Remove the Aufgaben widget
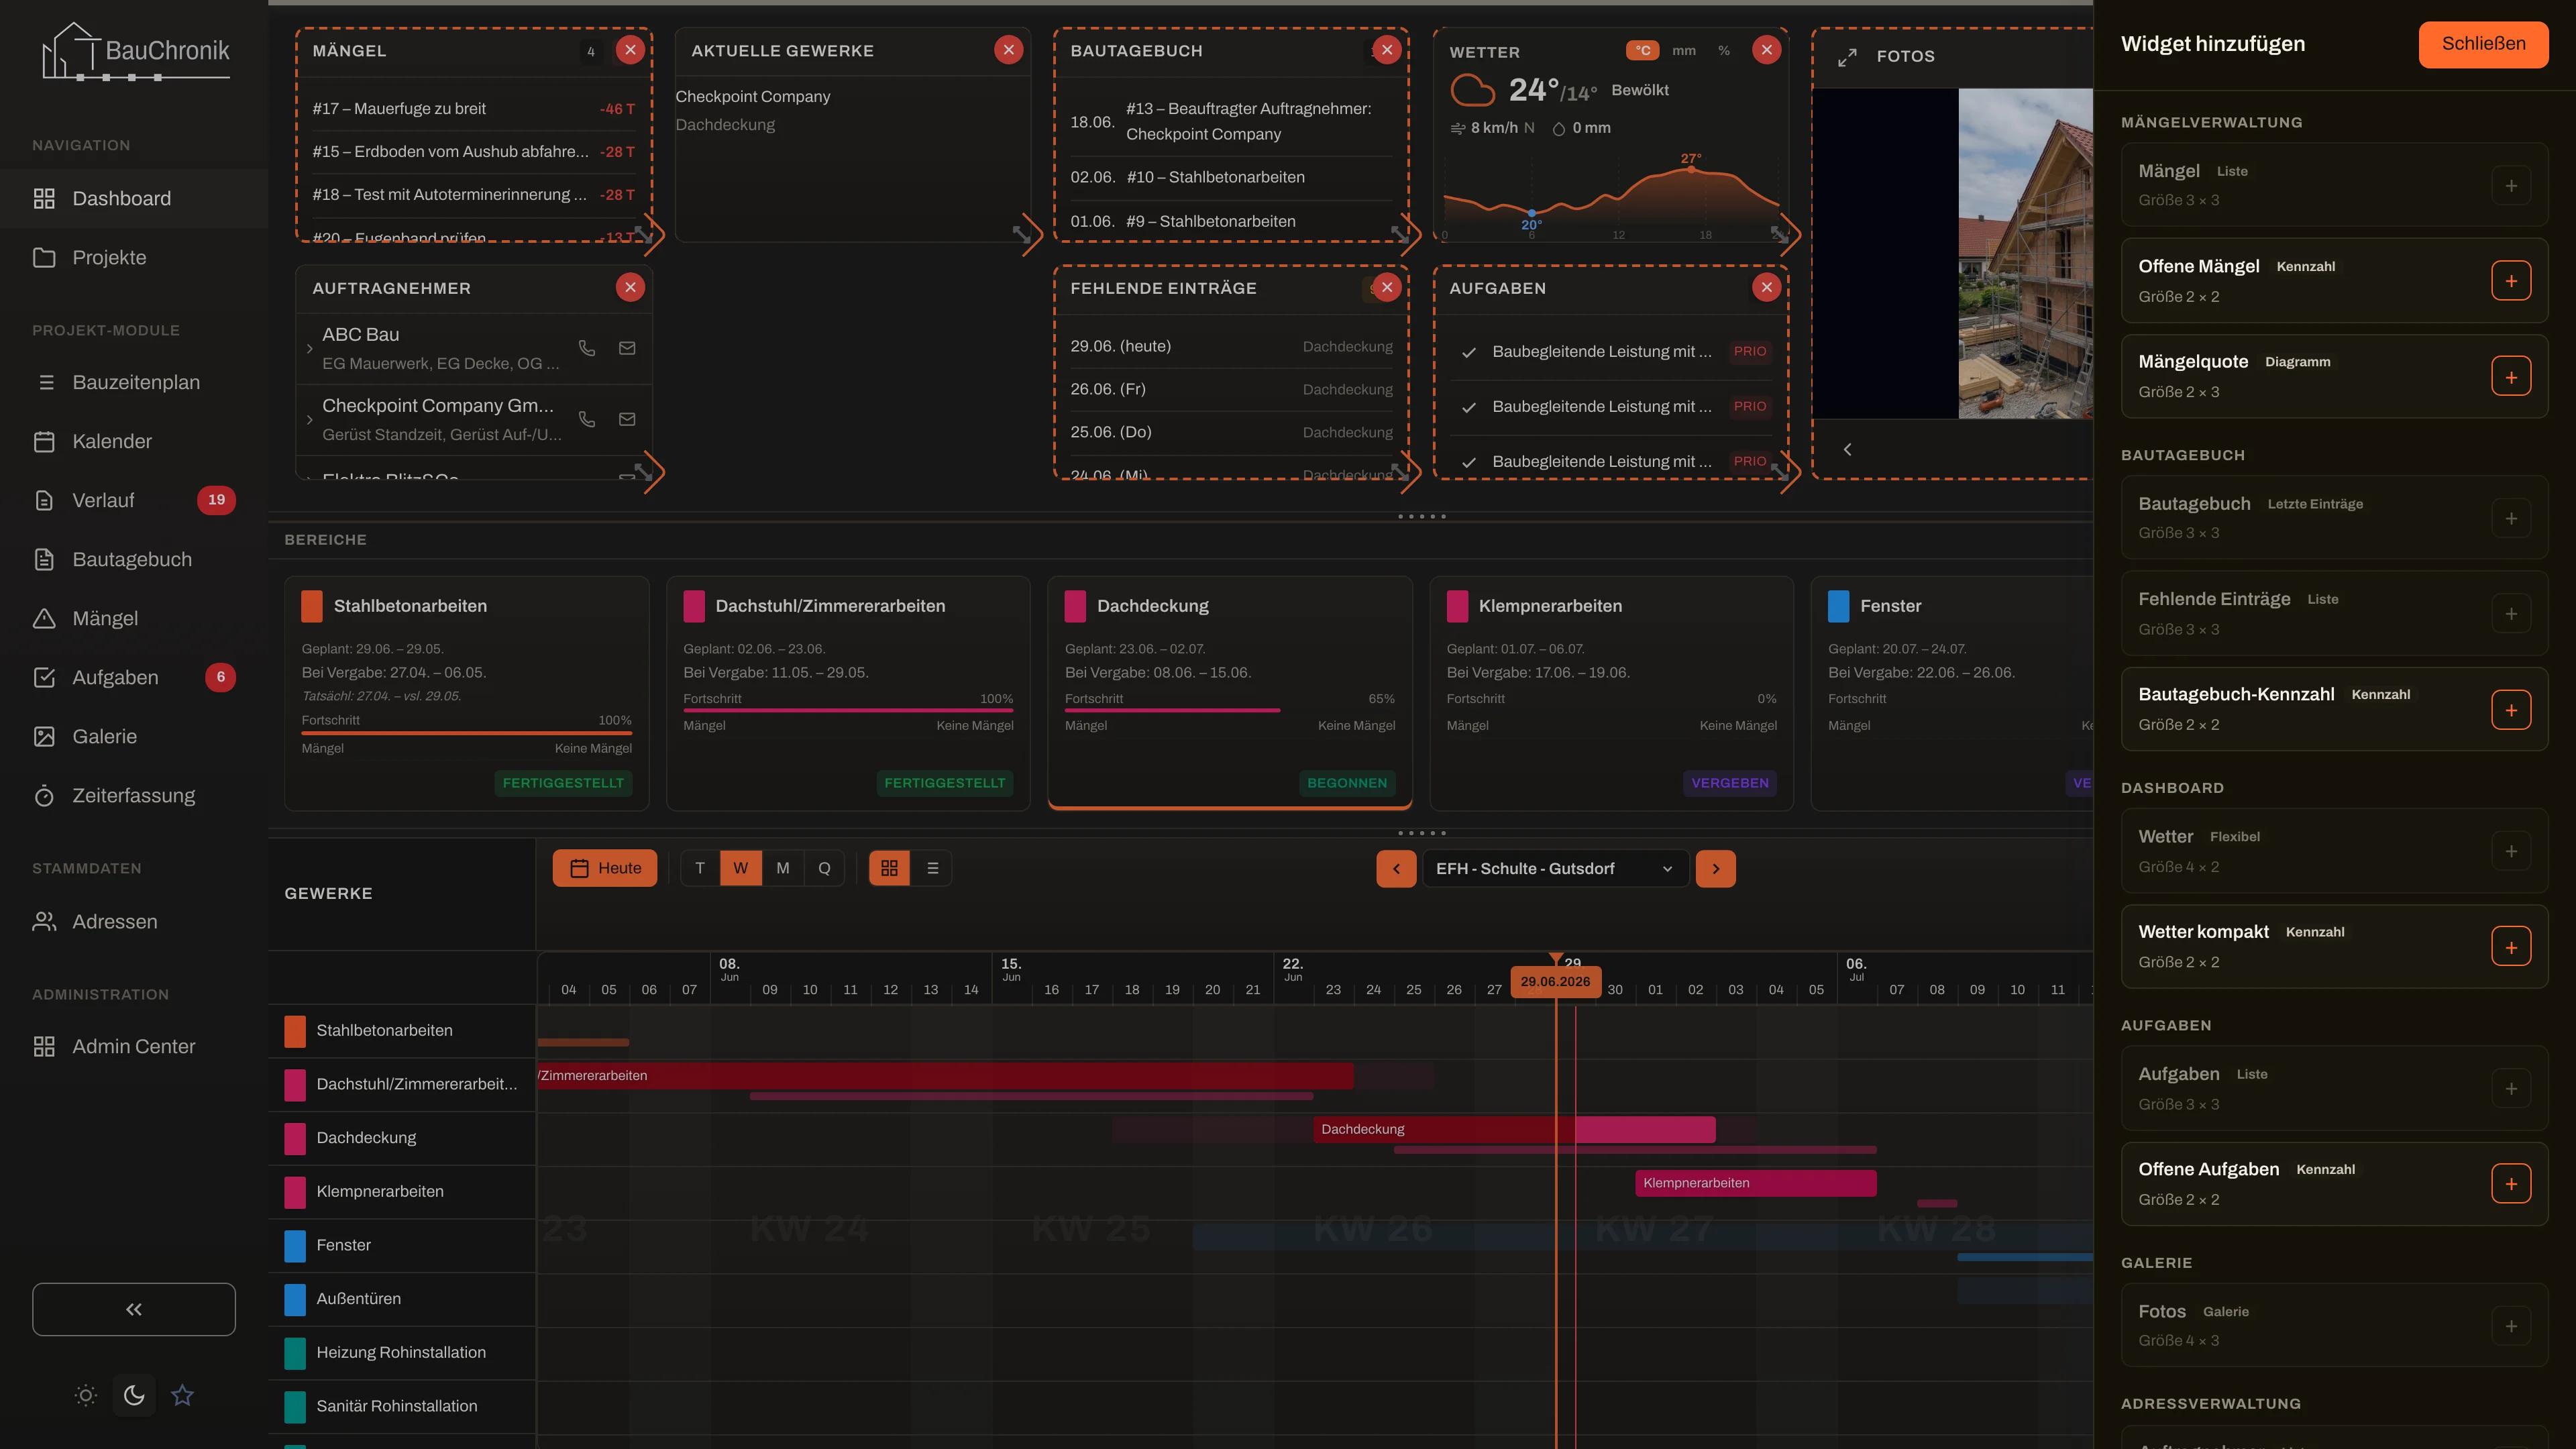 tap(1766, 288)
